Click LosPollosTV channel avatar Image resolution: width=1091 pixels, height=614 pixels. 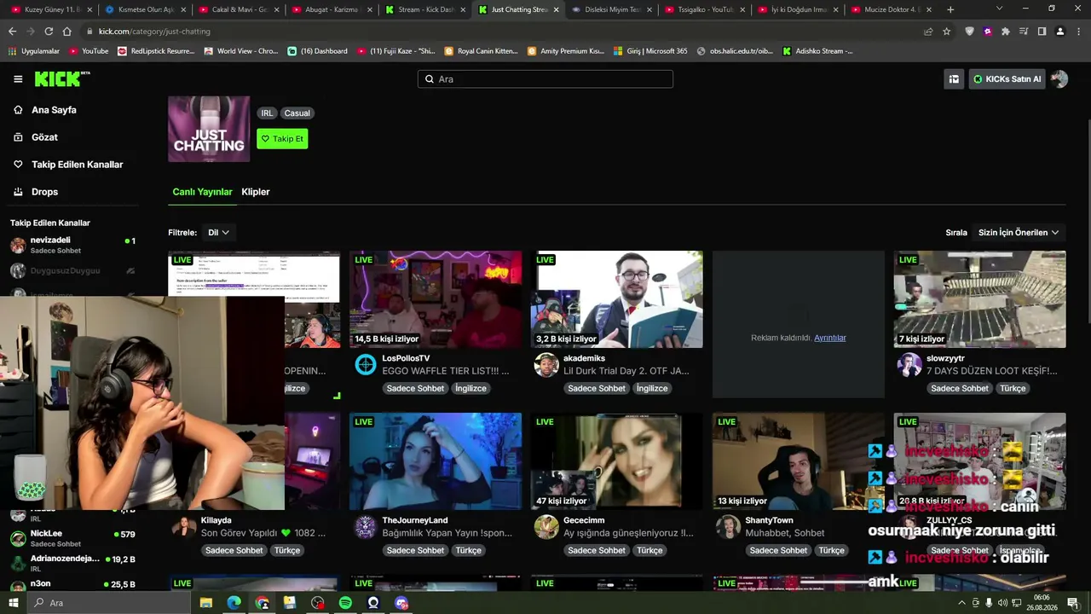pyautogui.click(x=366, y=365)
